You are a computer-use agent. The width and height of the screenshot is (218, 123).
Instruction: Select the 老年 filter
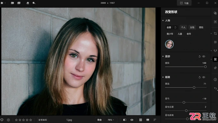[x=189, y=34]
